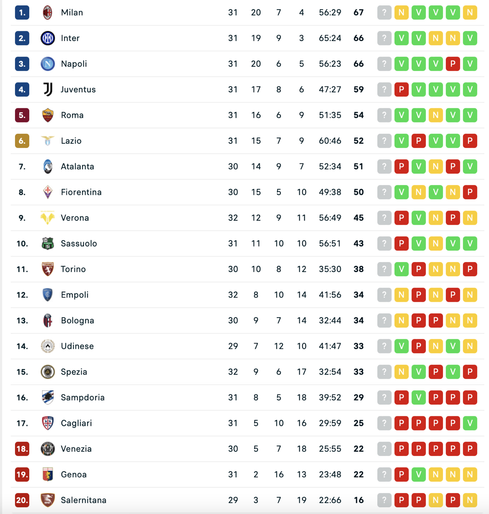This screenshot has width=489, height=514.
Task: Click the Napoli club logo
Action: click(48, 64)
